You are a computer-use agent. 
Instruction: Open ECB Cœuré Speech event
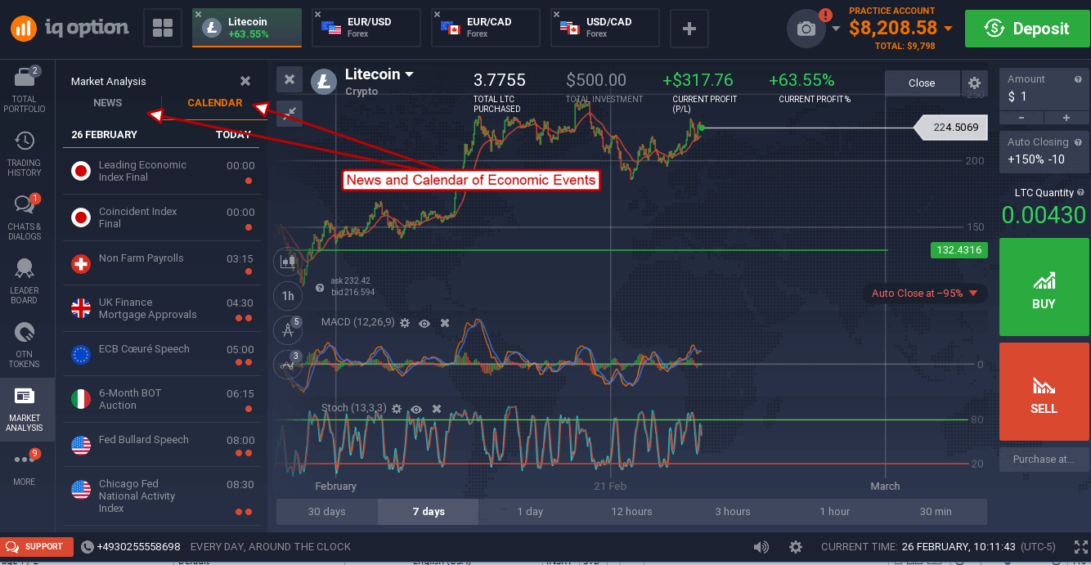pos(161,354)
